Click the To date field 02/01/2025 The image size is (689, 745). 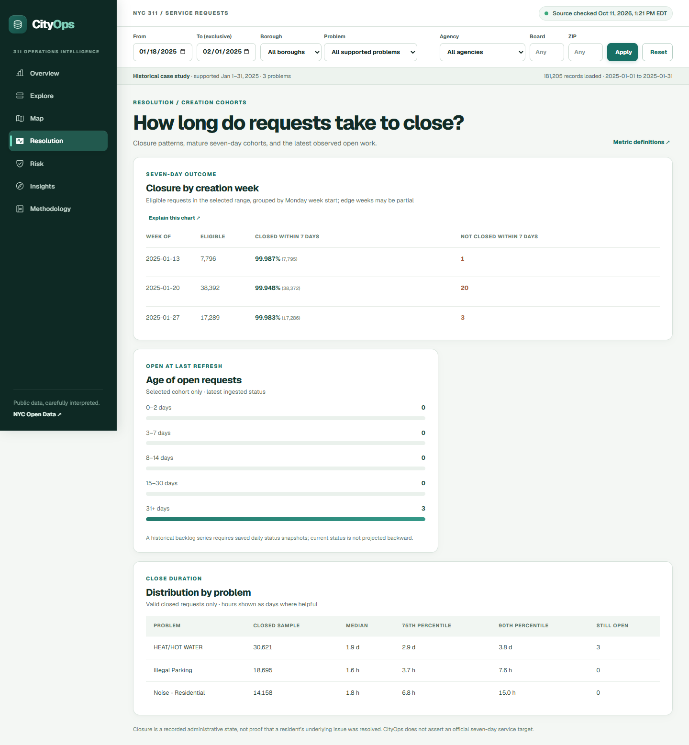tap(226, 52)
